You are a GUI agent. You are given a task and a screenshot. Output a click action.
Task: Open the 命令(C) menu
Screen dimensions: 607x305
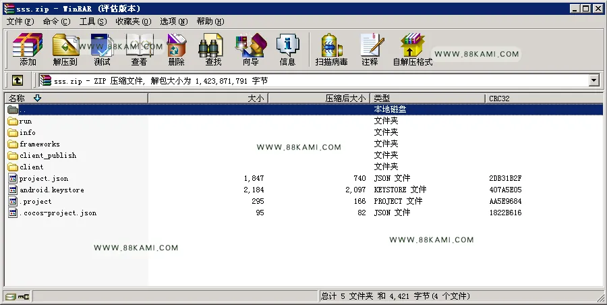pos(57,22)
